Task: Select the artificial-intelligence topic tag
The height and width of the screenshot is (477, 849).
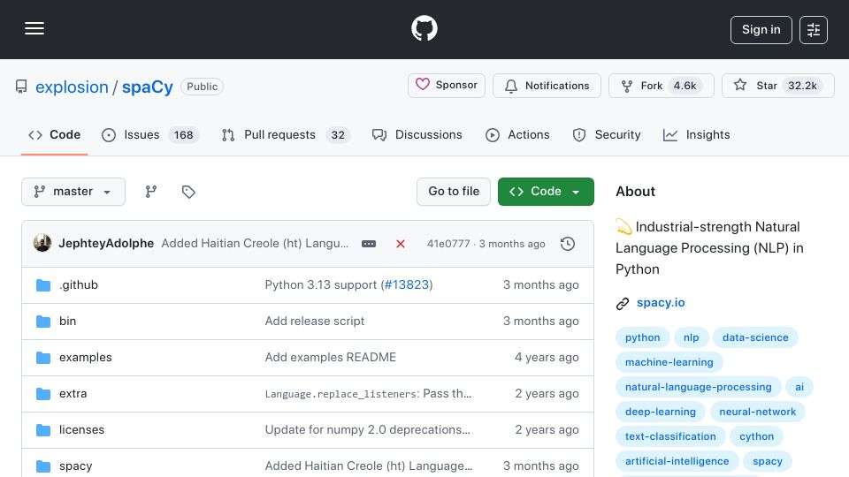Action: (677, 462)
